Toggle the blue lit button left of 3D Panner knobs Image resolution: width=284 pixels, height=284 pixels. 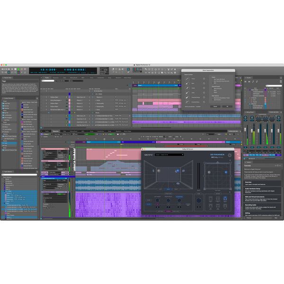[x=149, y=204]
